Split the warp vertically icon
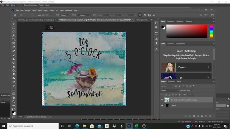Viewport: 230px width, 129px height. (47, 15)
